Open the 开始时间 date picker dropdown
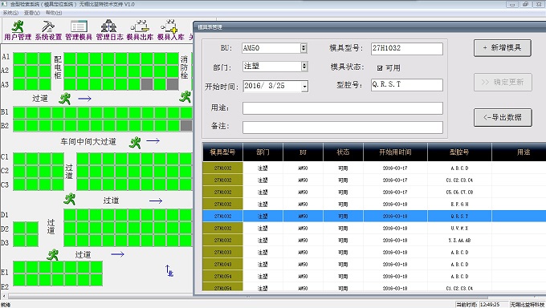Image resolution: width=546 pixels, height=308 pixels. coord(304,86)
